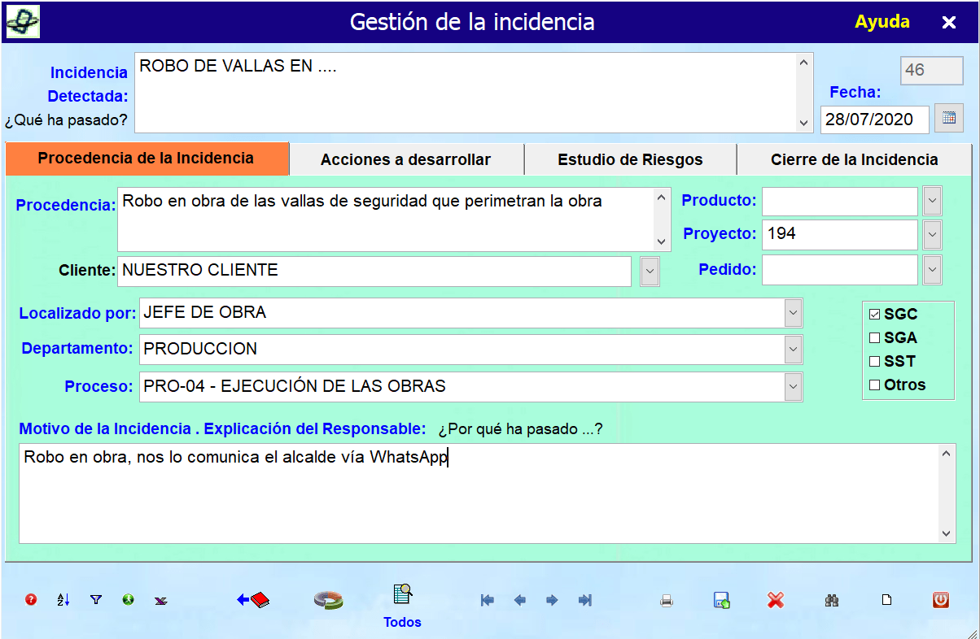980x639 pixels.
Task: Create new record with blank page icon
Action: coord(887,601)
